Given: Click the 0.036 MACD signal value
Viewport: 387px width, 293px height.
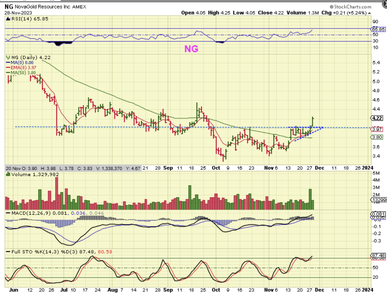Looking at the screenshot, I should tap(78, 213).
